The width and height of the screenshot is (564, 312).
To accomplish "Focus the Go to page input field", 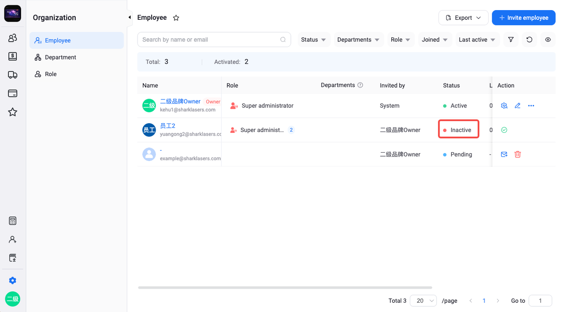I will point(540,301).
